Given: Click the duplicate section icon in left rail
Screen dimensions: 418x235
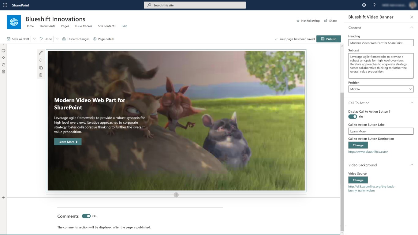Looking at the screenshot, I should point(4,65).
